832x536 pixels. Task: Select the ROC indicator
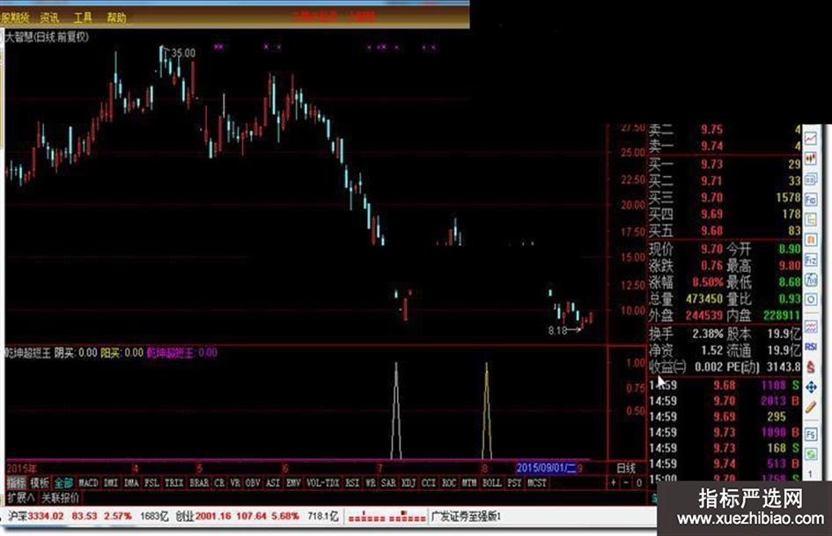tap(449, 483)
